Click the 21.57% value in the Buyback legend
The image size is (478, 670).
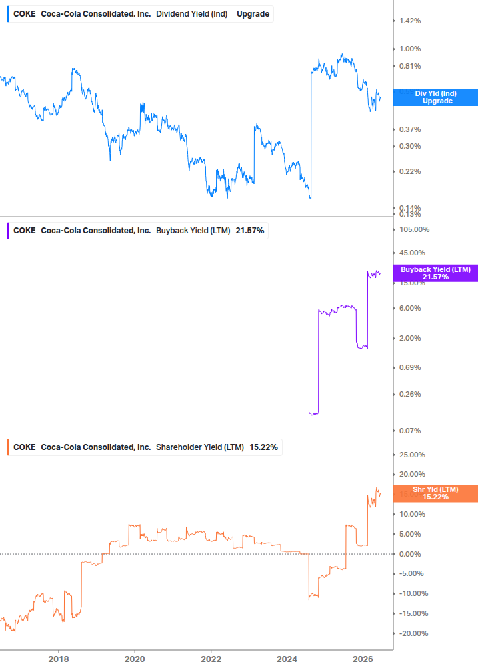[250, 231]
